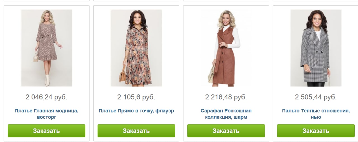Select the 2 046,24 руб. price
358x142 pixels.
click(x=46, y=97)
